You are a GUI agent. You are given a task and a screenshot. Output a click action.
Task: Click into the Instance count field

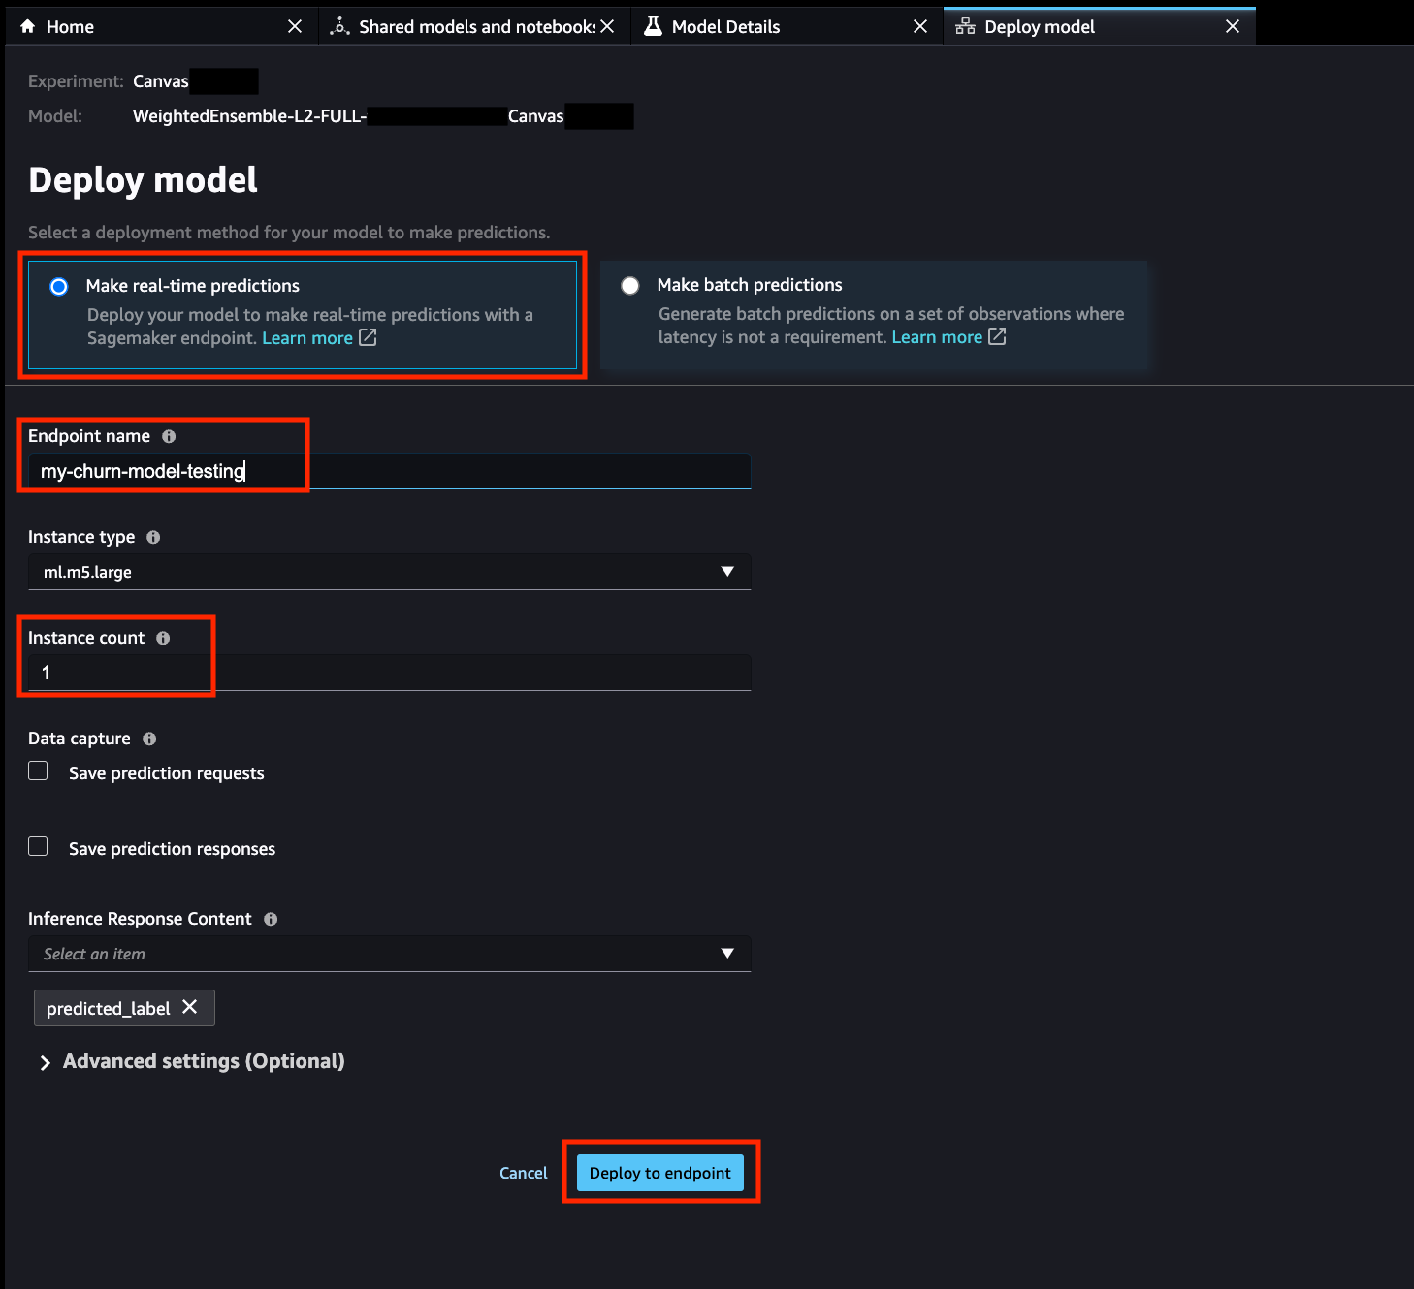[390, 673]
